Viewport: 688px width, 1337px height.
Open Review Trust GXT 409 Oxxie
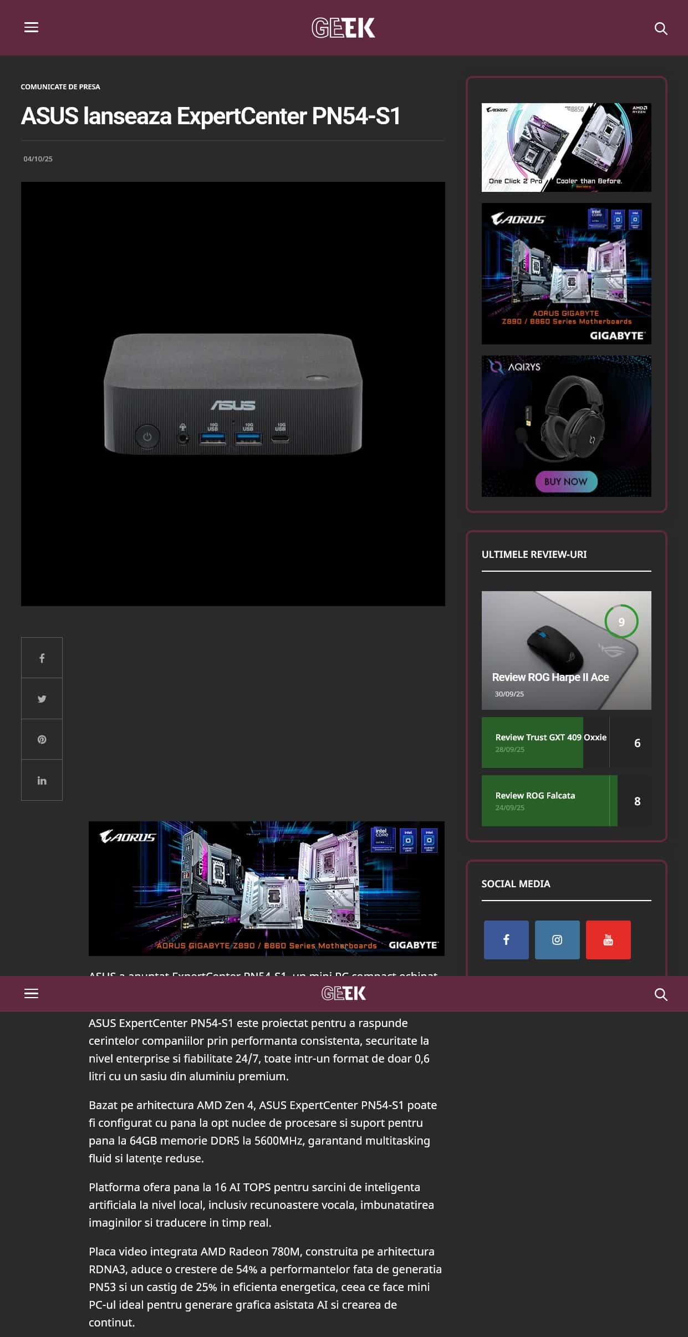click(x=551, y=737)
